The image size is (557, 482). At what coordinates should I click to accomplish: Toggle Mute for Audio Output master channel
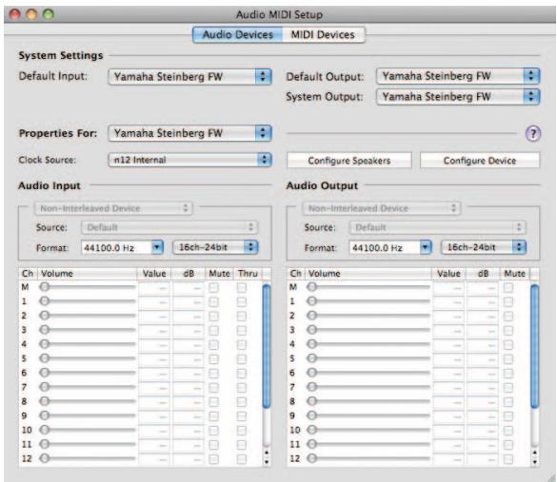tap(508, 287)
